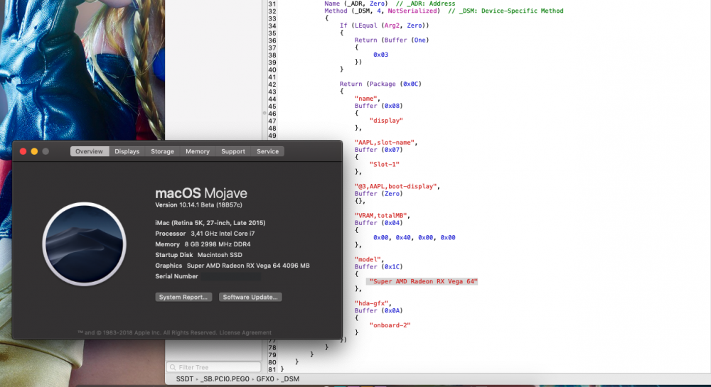The width and height of the screenshot is (711, 387).
Task: Click the iMac Retina 5K model text
Action: (210, 223)
